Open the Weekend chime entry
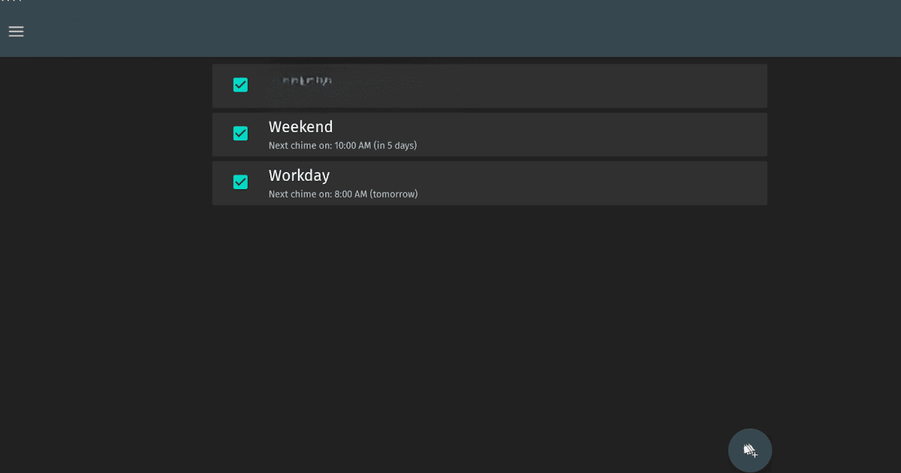 (x=488, y=134)
